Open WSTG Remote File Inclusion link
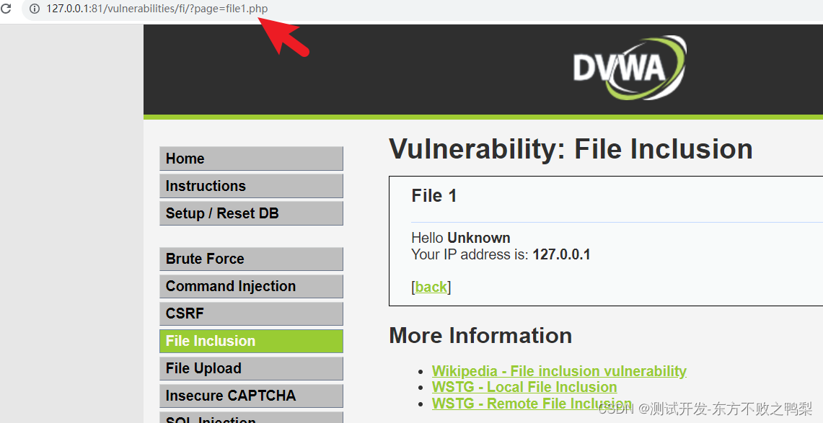Image resolution: width=823 pixels, height=423 pixels. pos(532,403)
